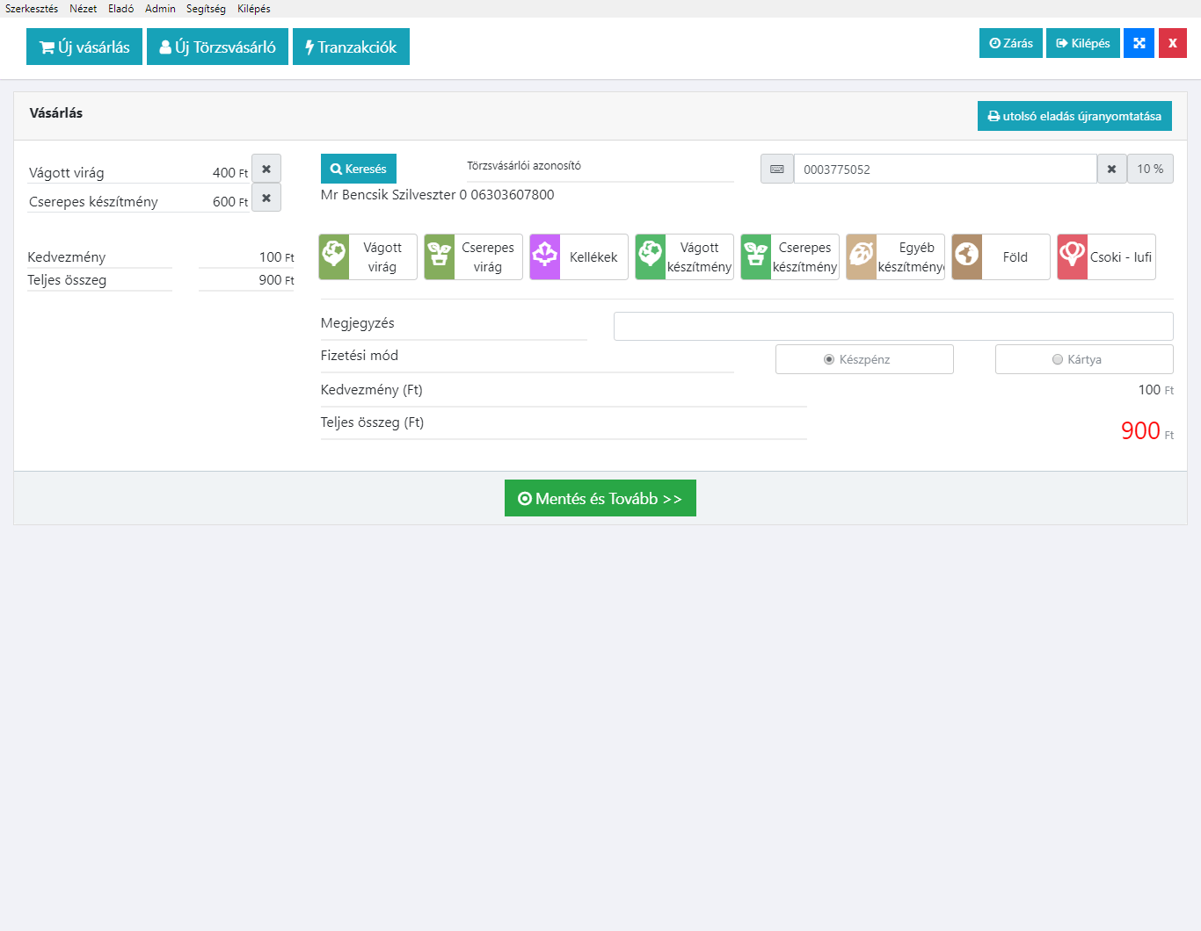Click Mentés és Tovább button

600,498
